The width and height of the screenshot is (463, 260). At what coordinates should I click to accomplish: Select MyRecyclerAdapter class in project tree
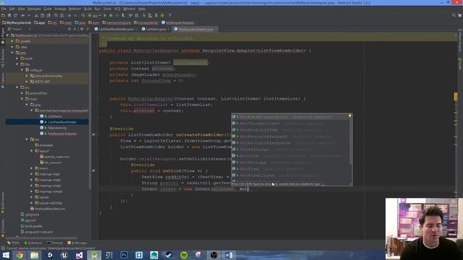click(x=62, y=134)
